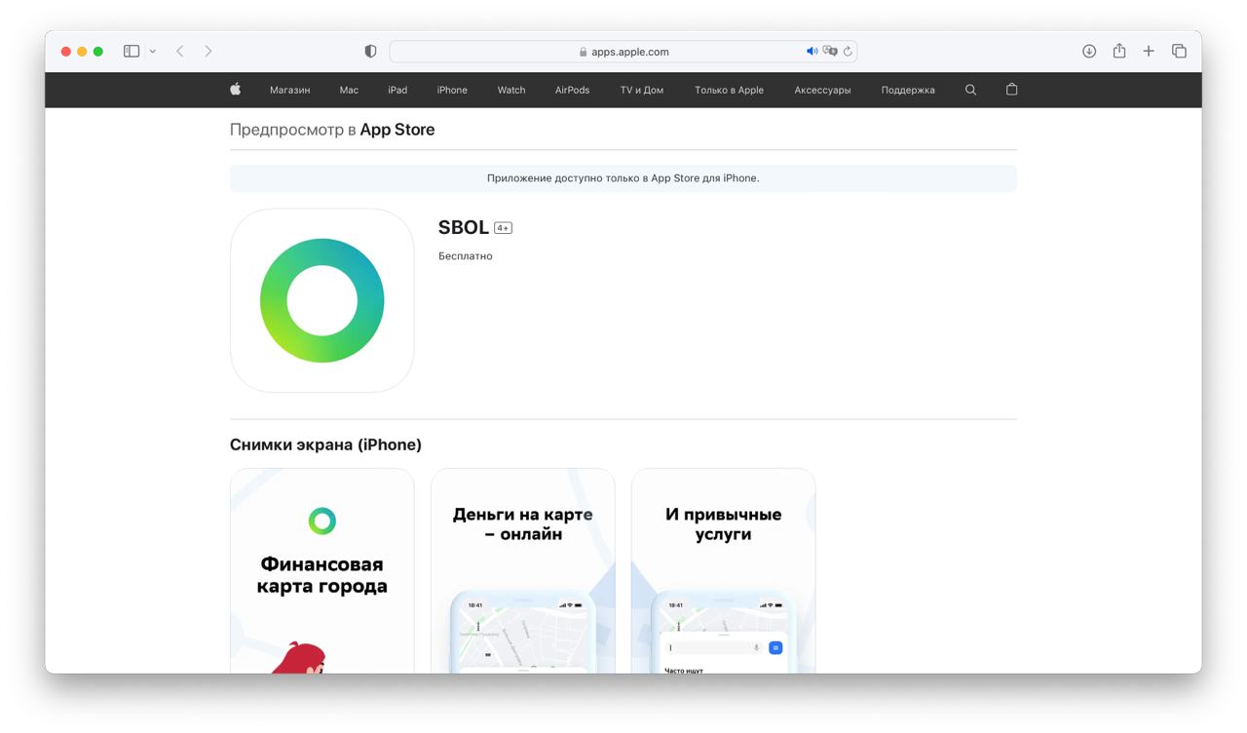Open the shopping bag icon
1247x733 pixels.
1011,89
